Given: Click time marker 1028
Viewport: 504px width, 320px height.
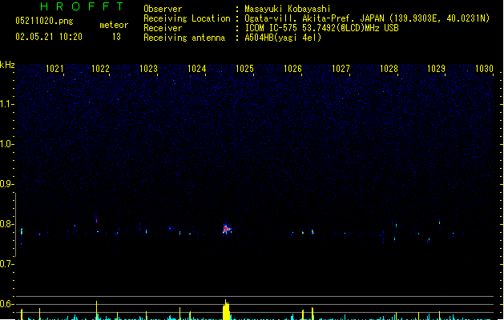Looking at the screenshot, I should [389, 69].
